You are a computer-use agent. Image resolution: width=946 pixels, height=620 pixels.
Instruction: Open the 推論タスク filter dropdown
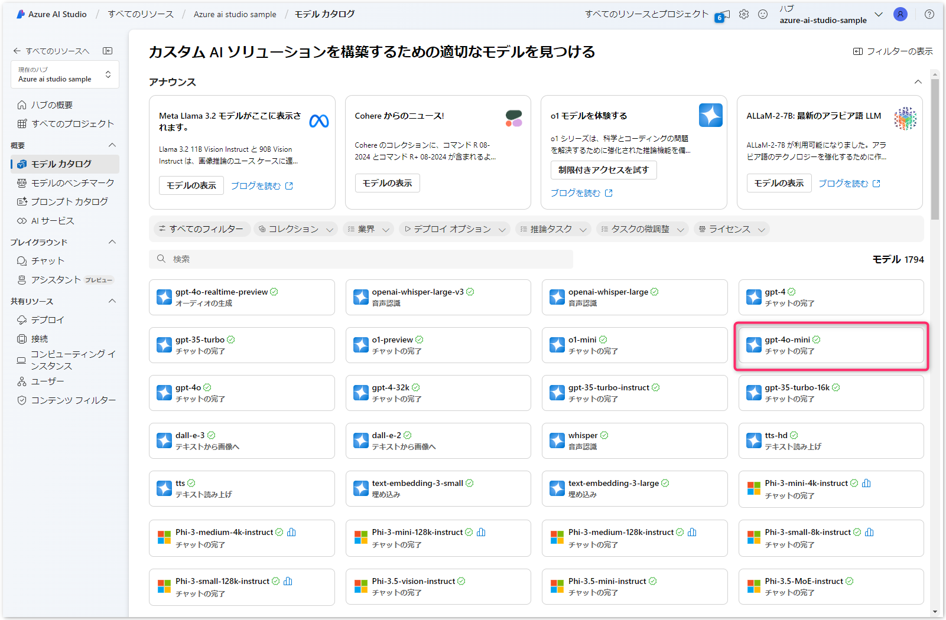tap(553, 229)
